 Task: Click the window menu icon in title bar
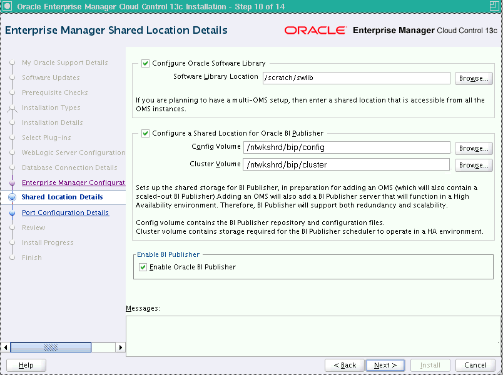7,6
